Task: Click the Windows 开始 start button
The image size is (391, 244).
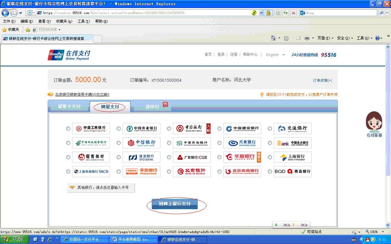Action: point(15,239)
